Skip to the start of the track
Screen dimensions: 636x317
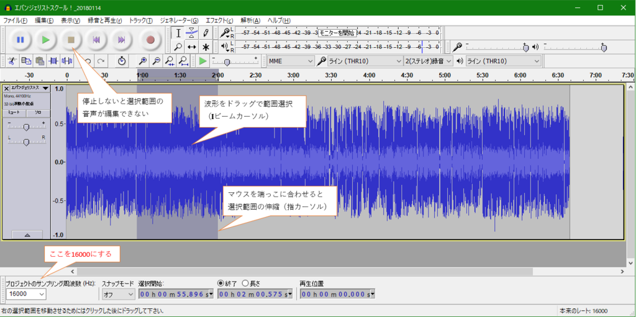pos(96,40)
